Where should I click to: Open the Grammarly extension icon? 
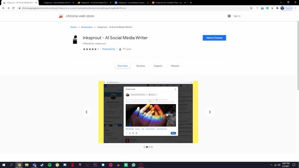pyautogui.click(x=267, y=8)
